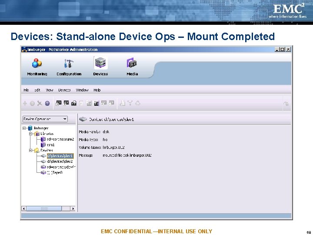Select the Devices folder in tree

pyautogui.click(x=47, y=150)
